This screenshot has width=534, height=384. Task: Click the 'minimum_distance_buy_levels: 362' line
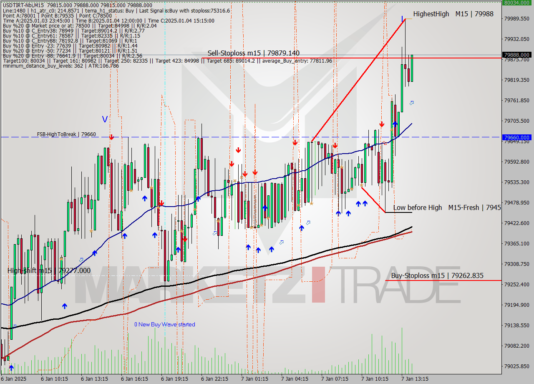61,66
